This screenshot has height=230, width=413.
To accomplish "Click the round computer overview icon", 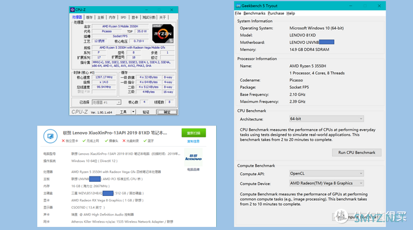I will [50, 136].
